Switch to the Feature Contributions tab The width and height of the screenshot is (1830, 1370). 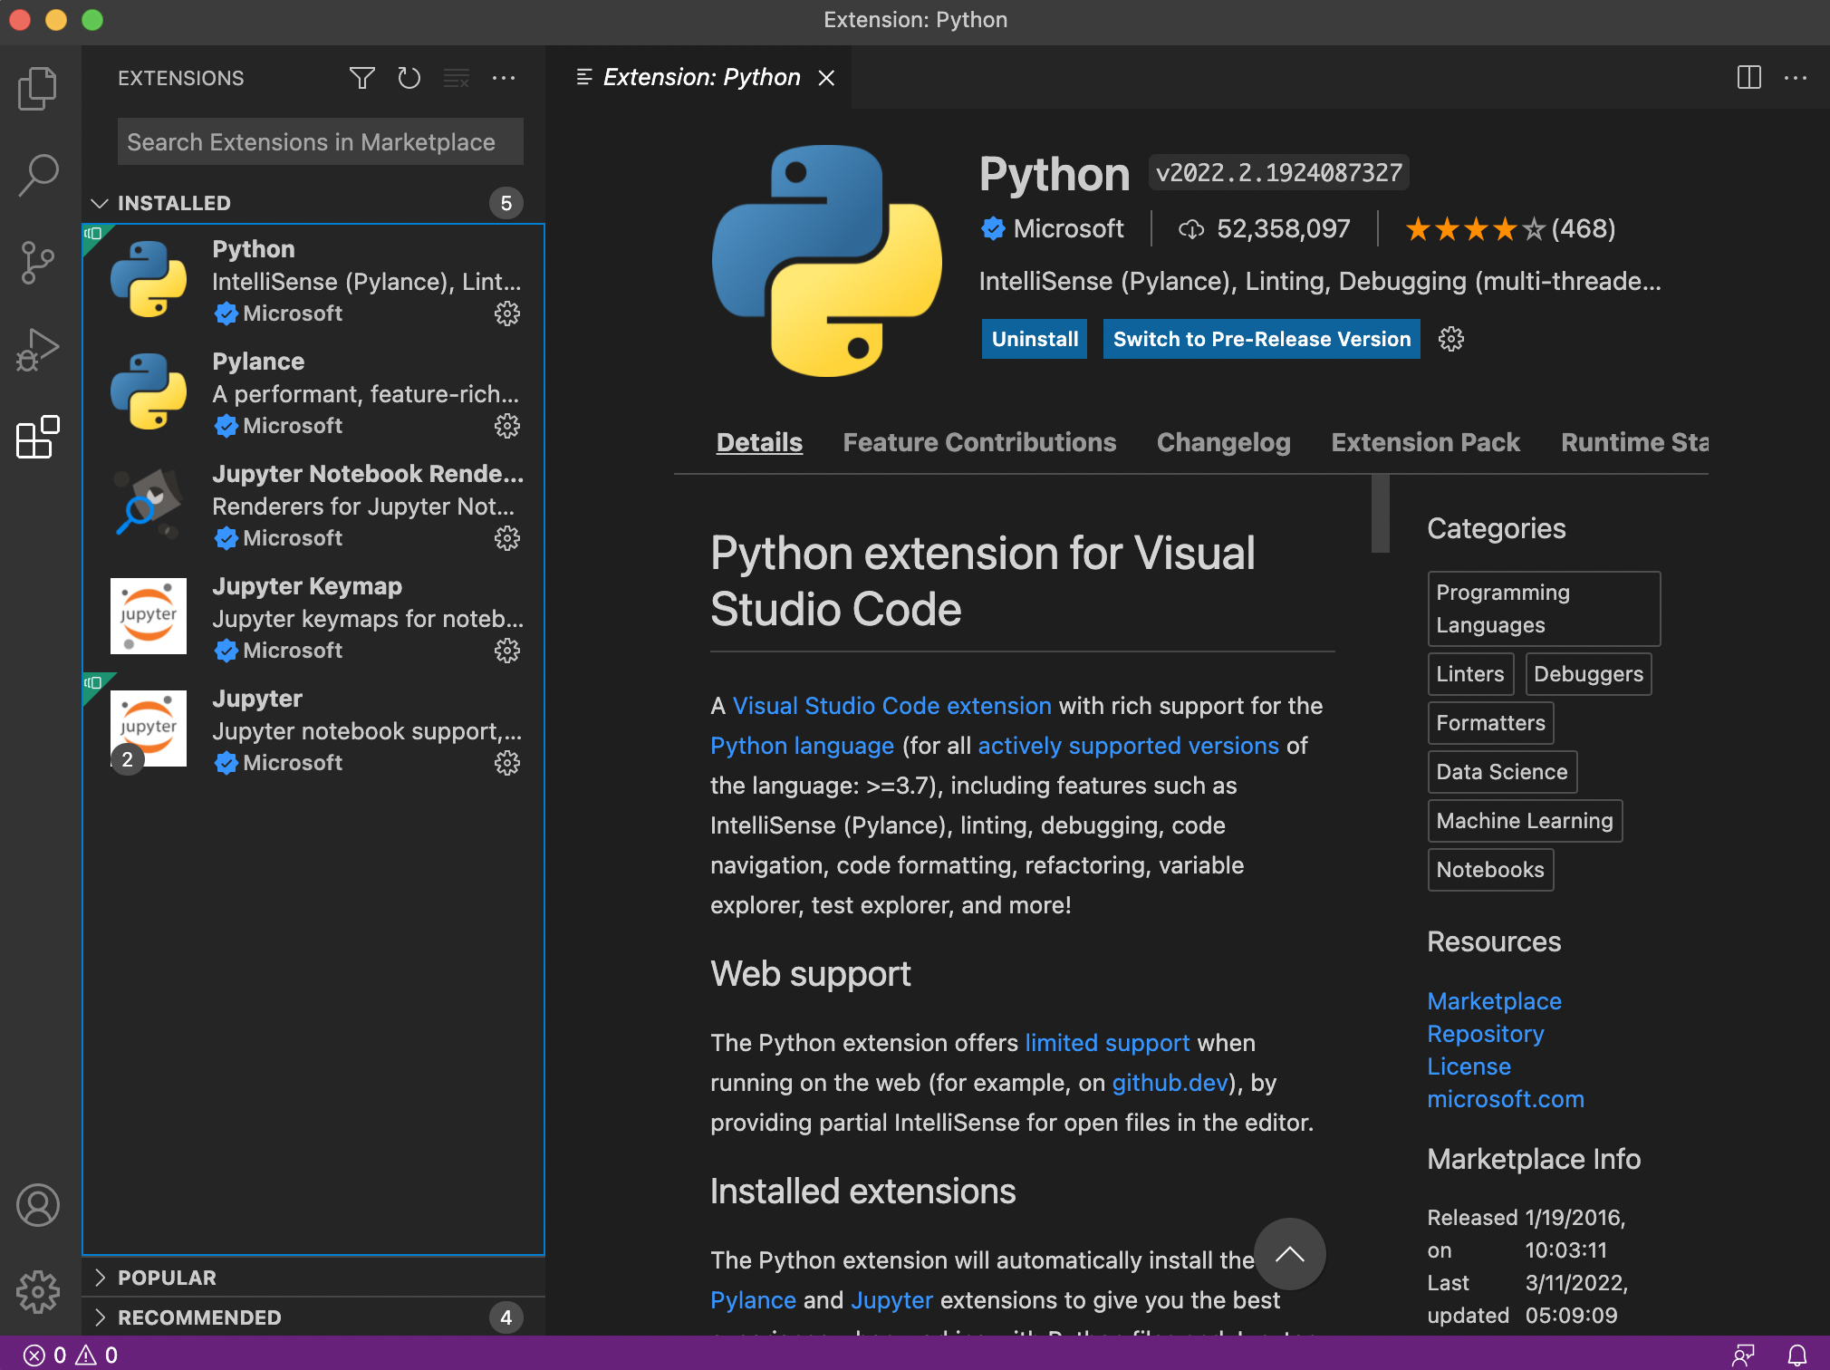click(x=978, y=442)
